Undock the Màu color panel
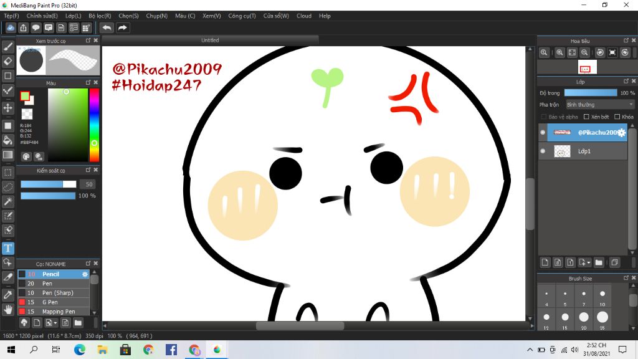 click(x=88, y=83)
